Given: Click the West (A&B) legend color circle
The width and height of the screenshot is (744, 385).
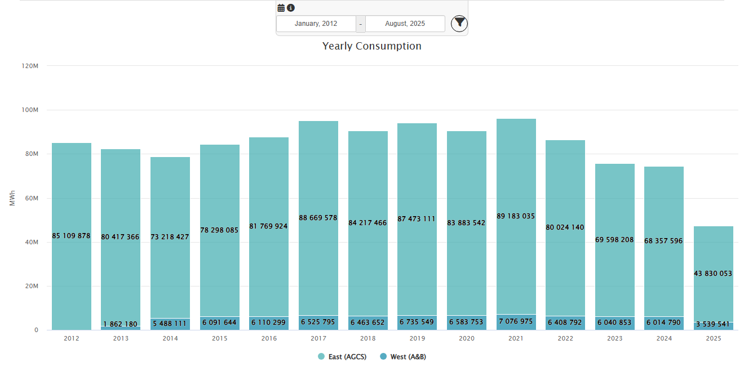Looking at the screenshot, I should 383,357.
